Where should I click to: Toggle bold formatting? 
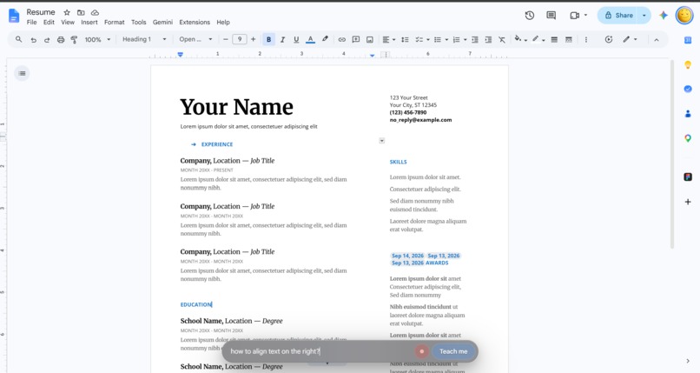click(268, 39)
